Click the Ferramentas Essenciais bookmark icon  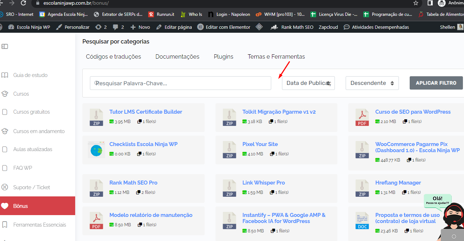pos(5,225)
